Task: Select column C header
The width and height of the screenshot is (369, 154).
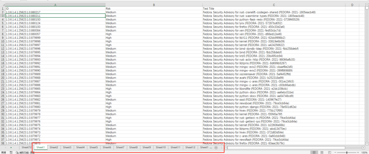Action: pyautogui.click(x=274, y=5)
